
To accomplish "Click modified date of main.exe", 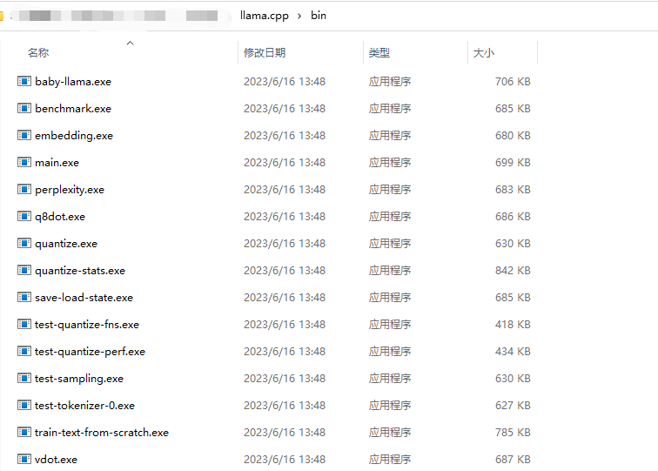I will click(x=285, y=163).
